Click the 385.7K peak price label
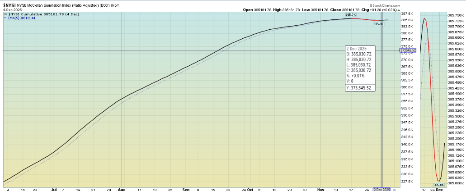This screenshot has height=191, width=466. pos(350,15)
